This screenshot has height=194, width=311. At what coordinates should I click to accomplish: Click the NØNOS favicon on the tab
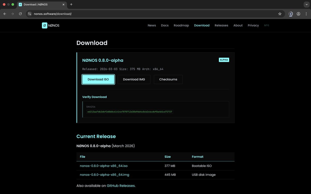click(x=20, y=4)
